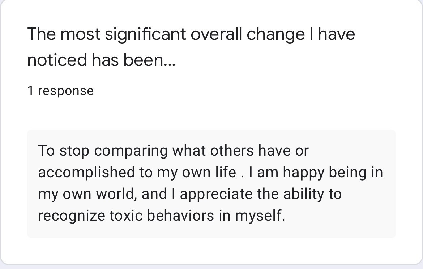
Task: Click the word 'significant' in the title
Action: pyautogui.click(x=145, y=35)
